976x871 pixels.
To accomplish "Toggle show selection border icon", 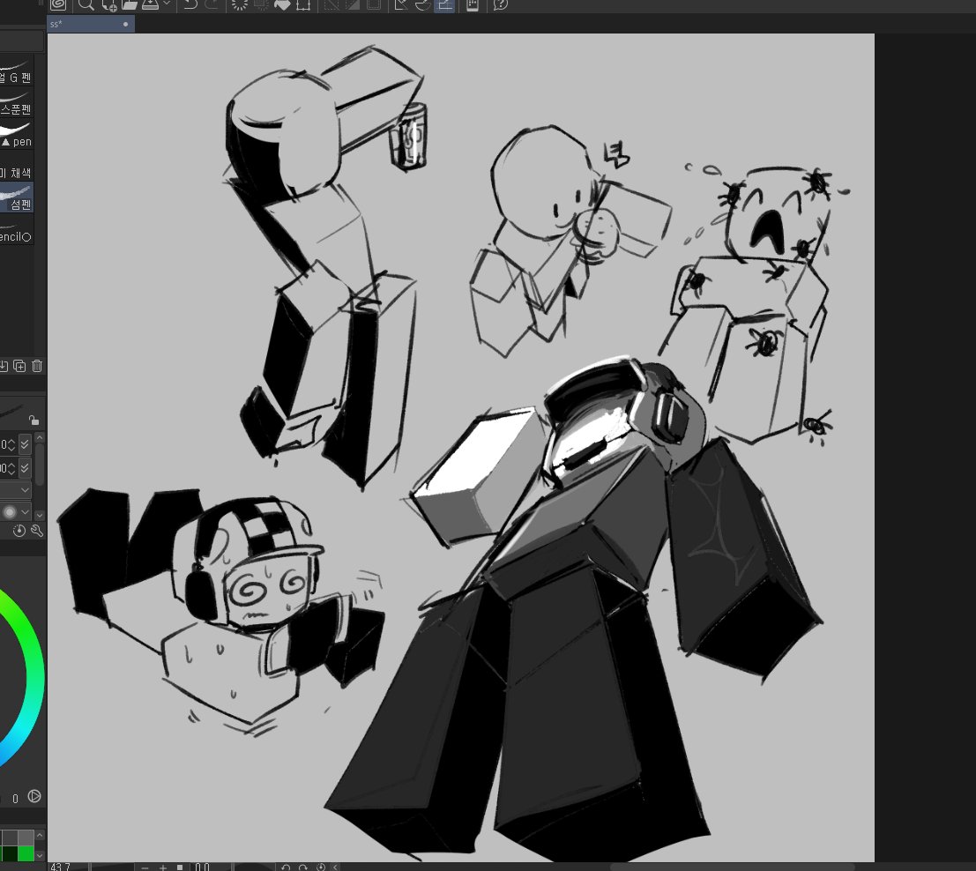I will (x=374, y=4).
